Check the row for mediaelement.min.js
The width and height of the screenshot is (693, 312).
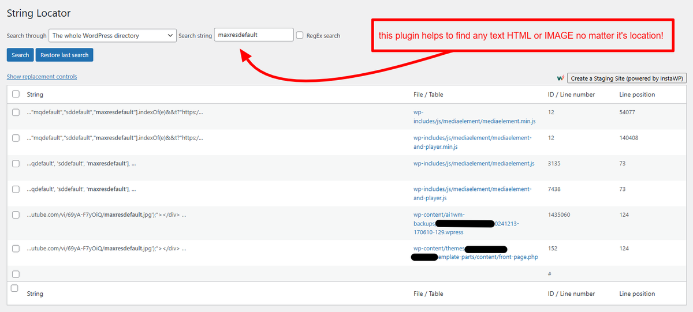click(16, 112)
